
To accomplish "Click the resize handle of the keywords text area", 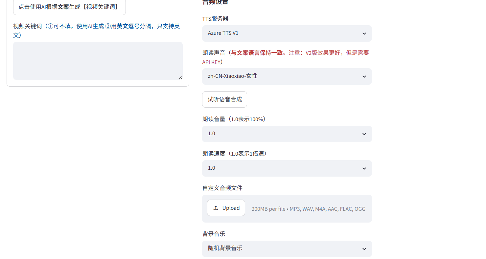I will pos(180,77).
